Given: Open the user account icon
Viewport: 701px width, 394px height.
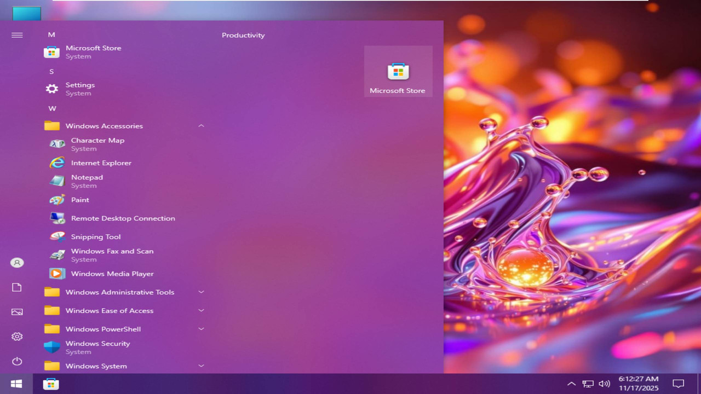Looking at the screenshot, I should (17, 263).
